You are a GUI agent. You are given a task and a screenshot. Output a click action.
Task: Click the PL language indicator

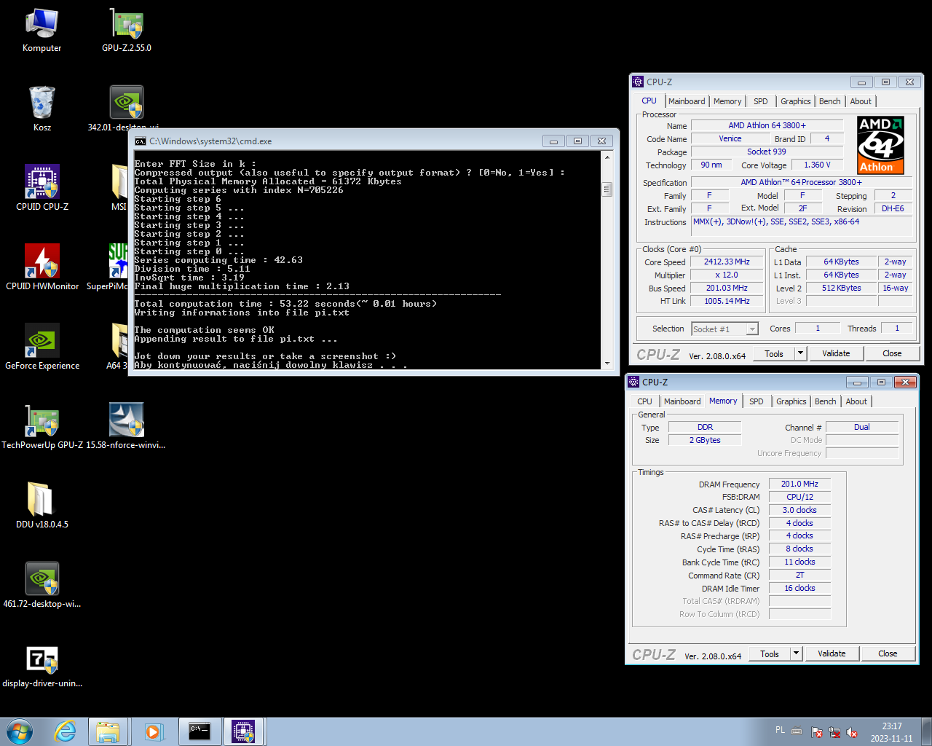click(780, 730)
